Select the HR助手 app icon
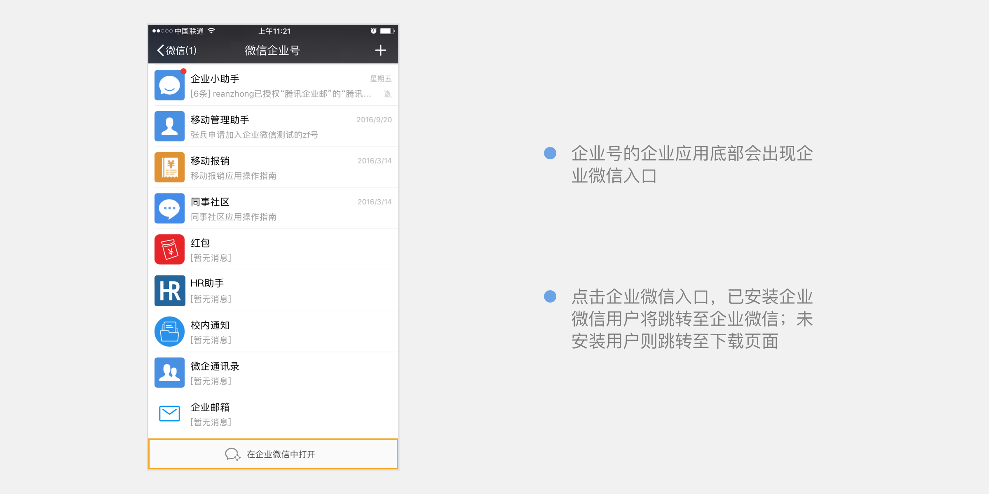The width and height of the screenshot is (989, 494). click(x=169, y=291)
